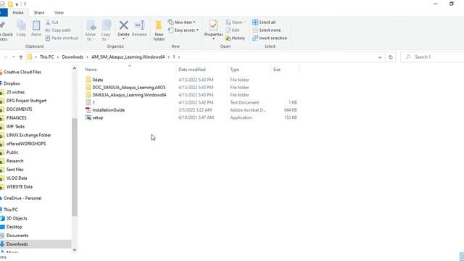Click Invert selection in ribbon
Screen dimensions: 464x261
pyautogui.click(x=270, y=38)
